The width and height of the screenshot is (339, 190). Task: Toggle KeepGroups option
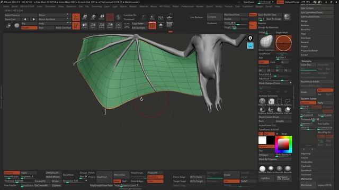coord(137,173)
